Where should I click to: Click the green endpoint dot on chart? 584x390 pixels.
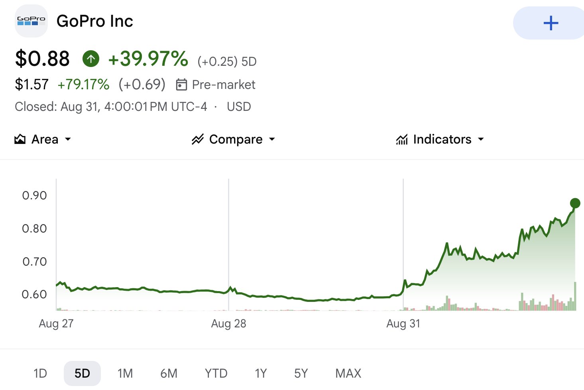[575, 203]
